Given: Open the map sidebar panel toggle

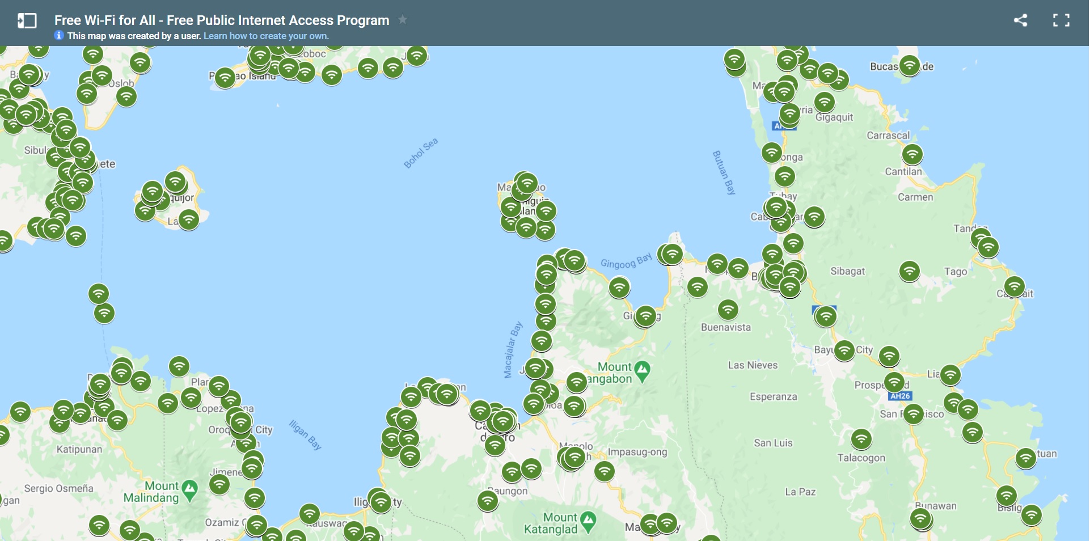Looking at the screenshot, I should point(27,21).
